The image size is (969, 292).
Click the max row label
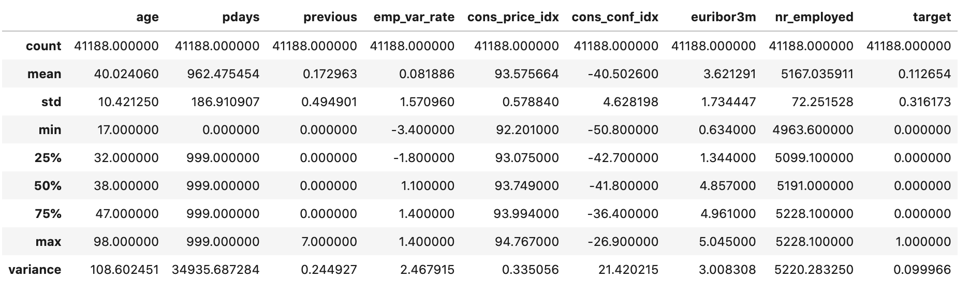(49, 242)
